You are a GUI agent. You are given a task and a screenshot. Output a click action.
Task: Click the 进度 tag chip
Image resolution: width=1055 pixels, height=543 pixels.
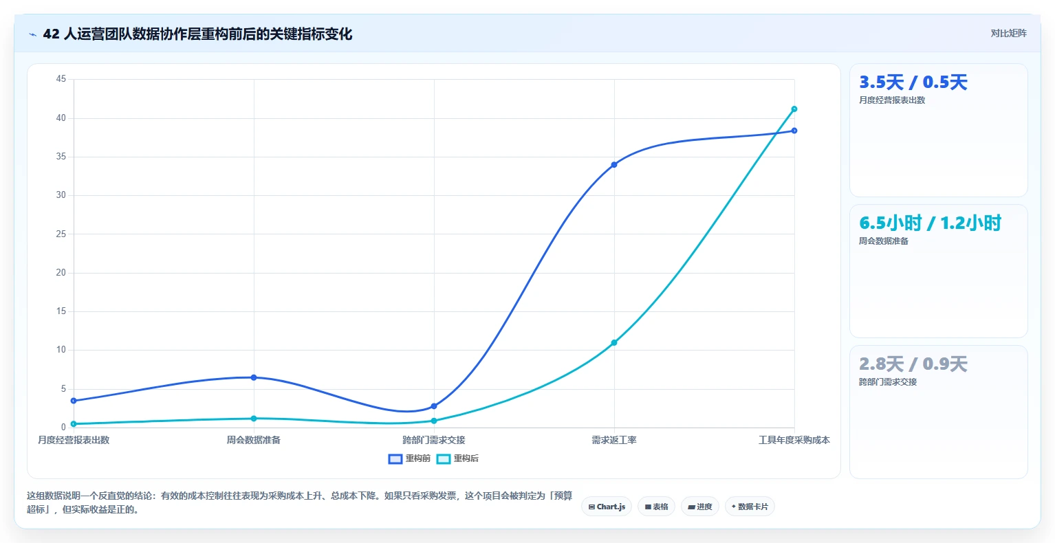700,507
